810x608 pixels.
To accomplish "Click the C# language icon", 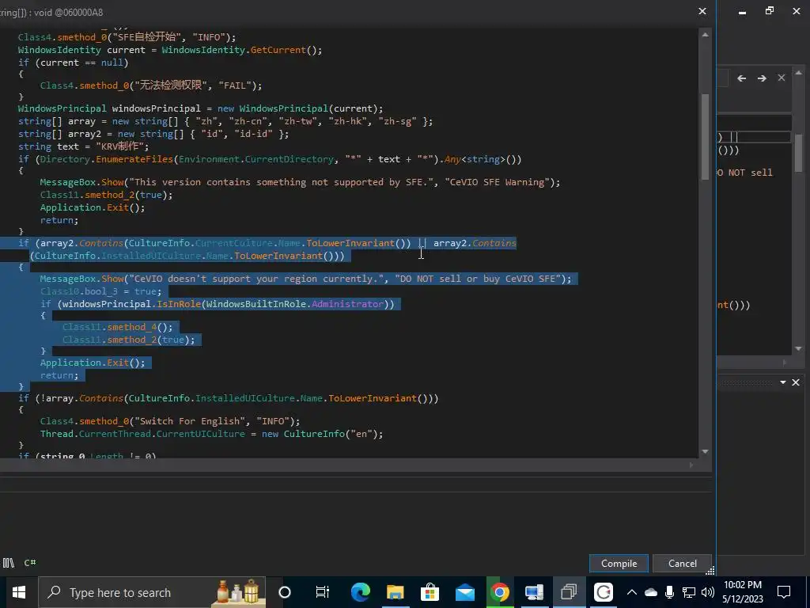I will click(30, 563).
